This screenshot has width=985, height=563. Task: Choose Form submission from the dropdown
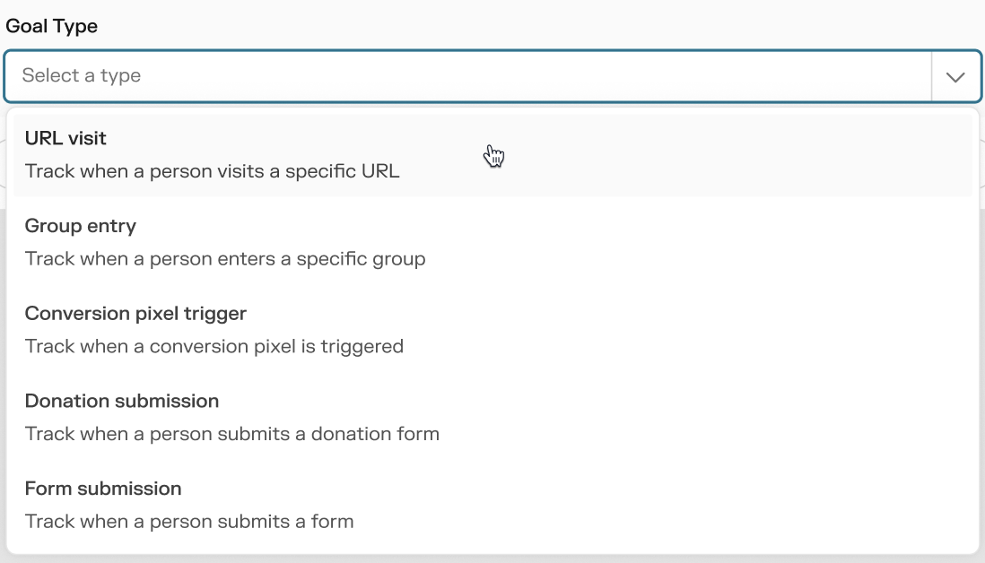pyautogui.click(x=492, y=504)
